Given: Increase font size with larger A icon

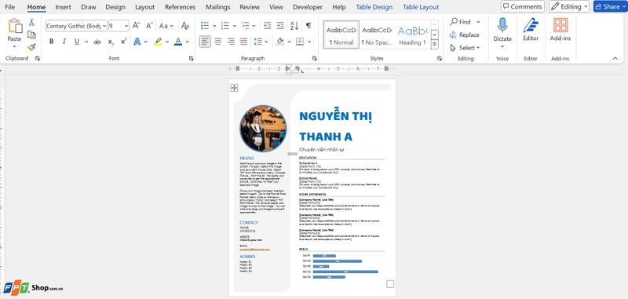Looking at the screenshot, I should click(x=136, y=26).
